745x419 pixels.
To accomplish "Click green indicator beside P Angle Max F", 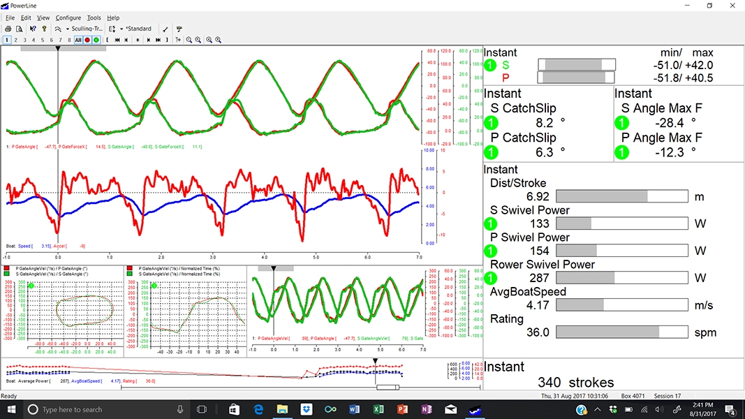I will point(621,152).
